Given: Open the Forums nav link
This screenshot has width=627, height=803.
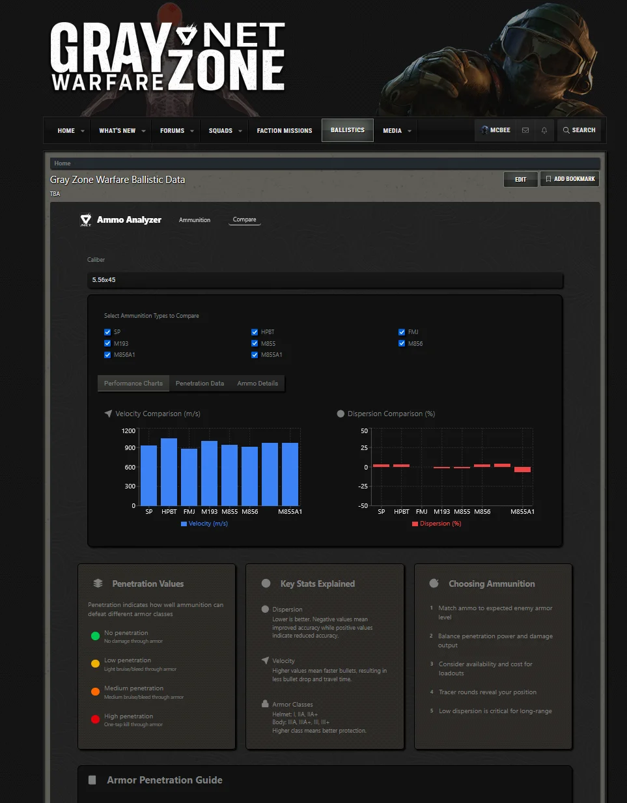Looking at the screenshot, I should pyautogui.click(x=172, y=131).
